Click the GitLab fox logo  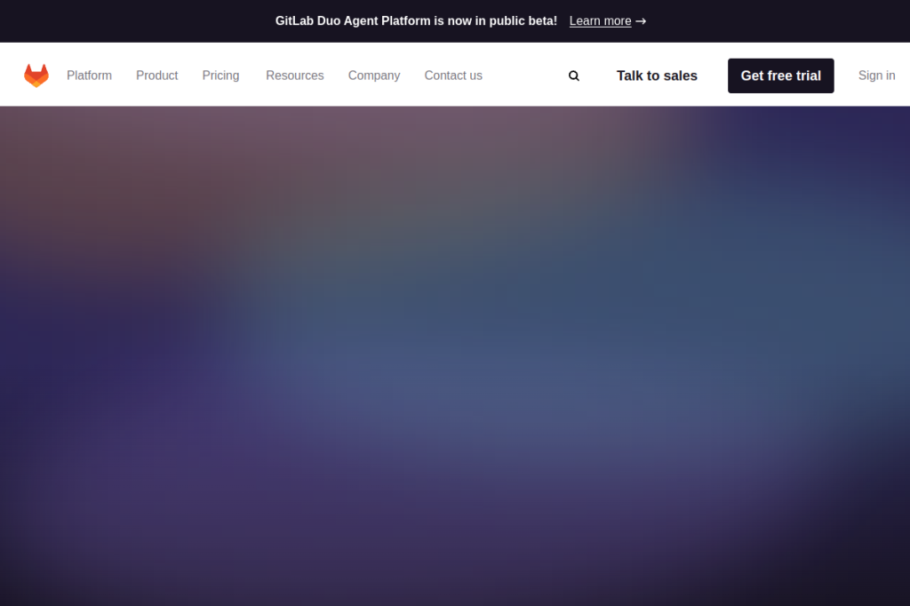36,76
